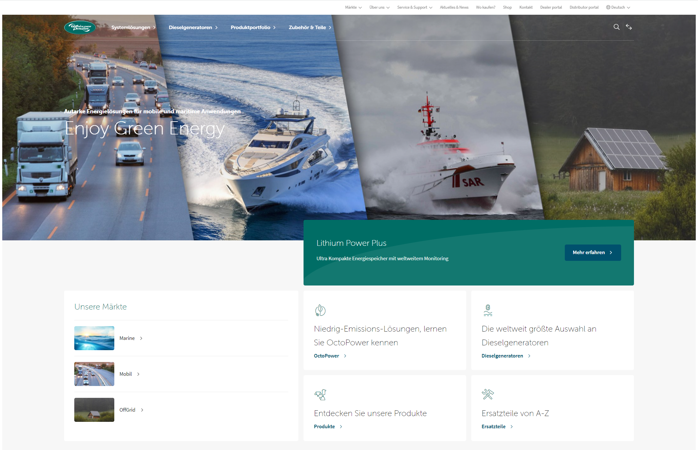698x450 pixels.
Task: Click the compare arrows icon
Action: pyautogui.click(x=629, y=27)
